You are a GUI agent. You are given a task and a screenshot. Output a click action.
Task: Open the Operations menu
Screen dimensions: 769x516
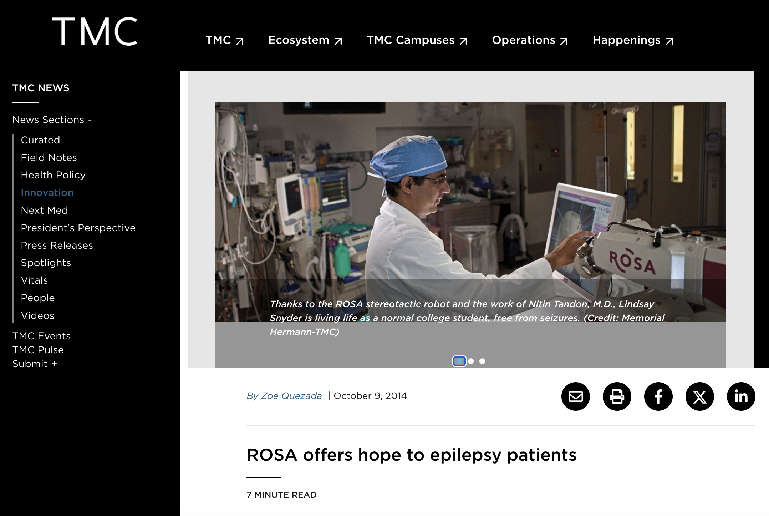[530, 40]
